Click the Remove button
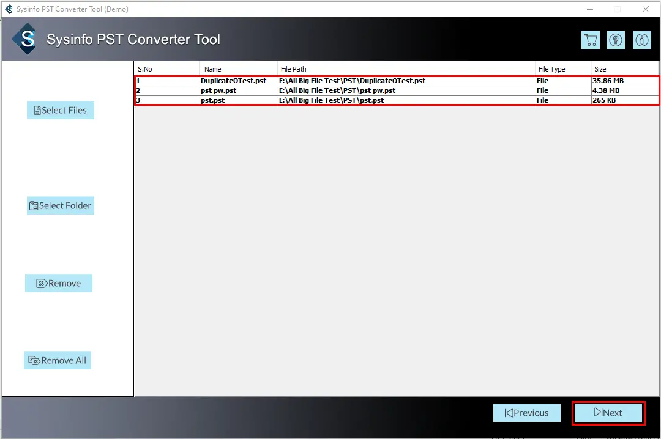This screenshot has width=661, height=439. pos(59,283)
